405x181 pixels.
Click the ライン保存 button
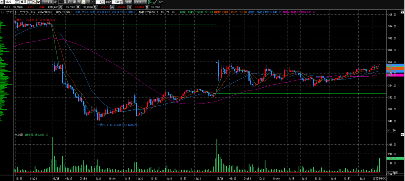click(47, 2)
